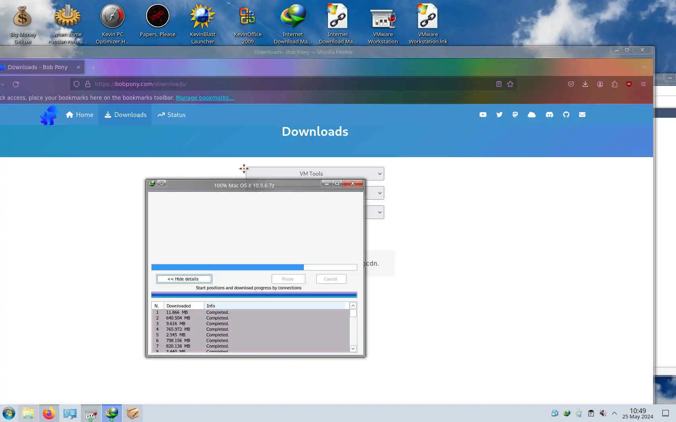Open the third dropdown arrow on Downloads page

tap(379, 212)
